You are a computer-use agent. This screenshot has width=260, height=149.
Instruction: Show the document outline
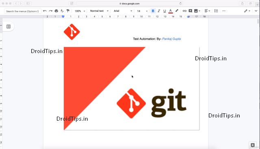coord(9,26)
